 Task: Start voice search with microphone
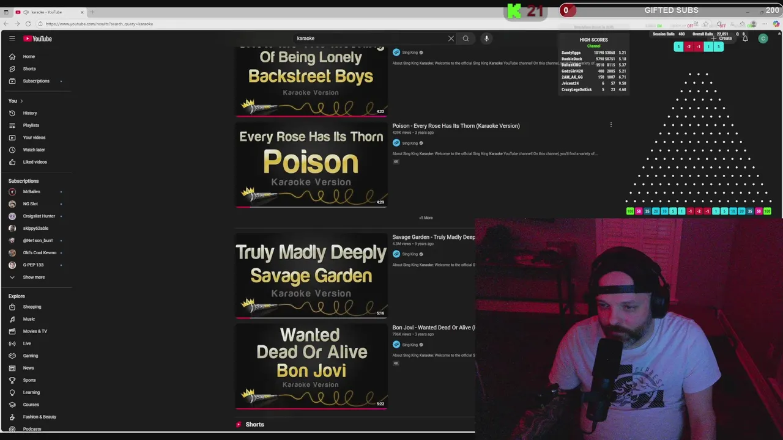click(x=486, y=38)
